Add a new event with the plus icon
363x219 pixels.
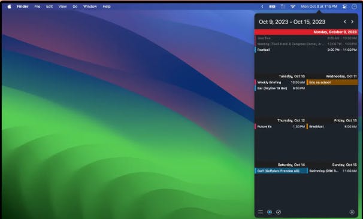pos(352,212)
